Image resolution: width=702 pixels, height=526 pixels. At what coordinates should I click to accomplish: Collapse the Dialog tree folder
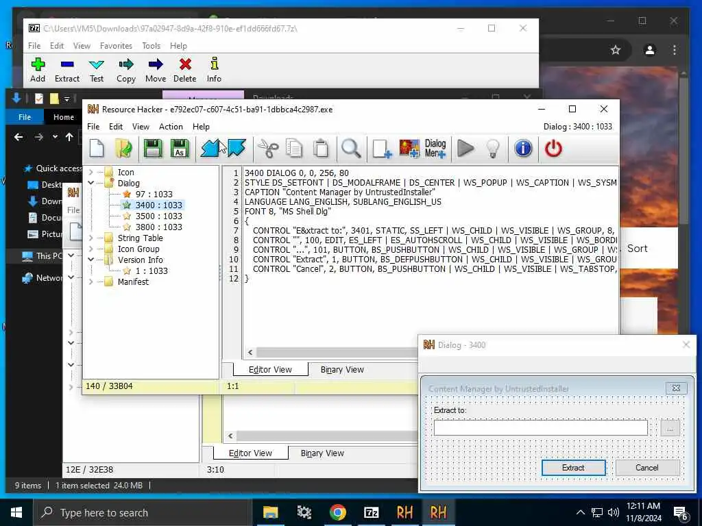(x=91, y=183)
